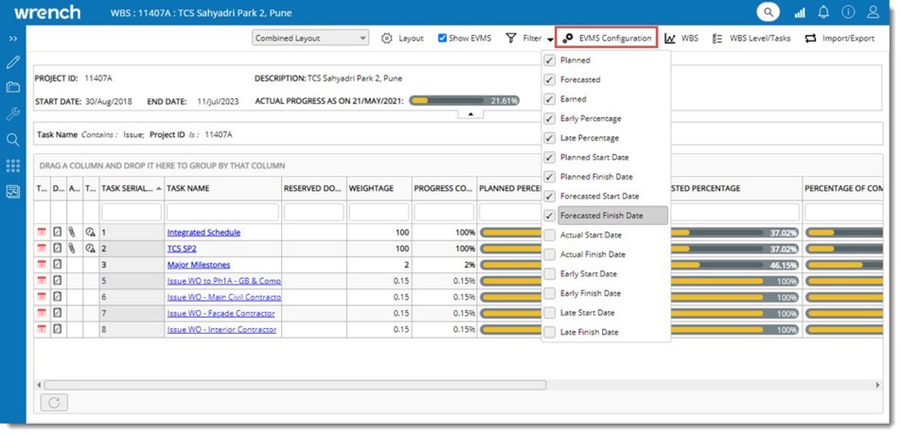The height and width of the screenshot is (435, 901).
Task: Click the attachment paperclip in Integrated Schedule row
Action: [x=70, y=233]
